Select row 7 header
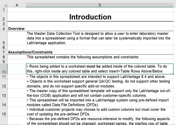Image resolution: width=176 pixels, height=125 pixels. (4, 52)
